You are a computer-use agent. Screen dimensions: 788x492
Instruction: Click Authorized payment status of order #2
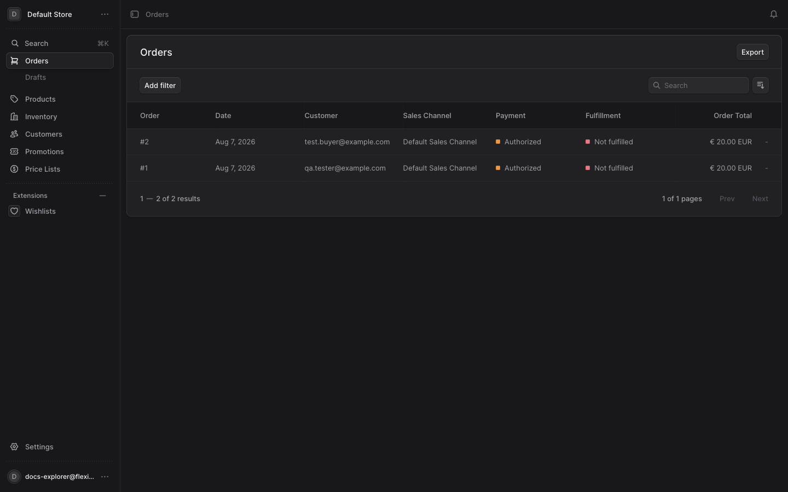click(518, 142)
